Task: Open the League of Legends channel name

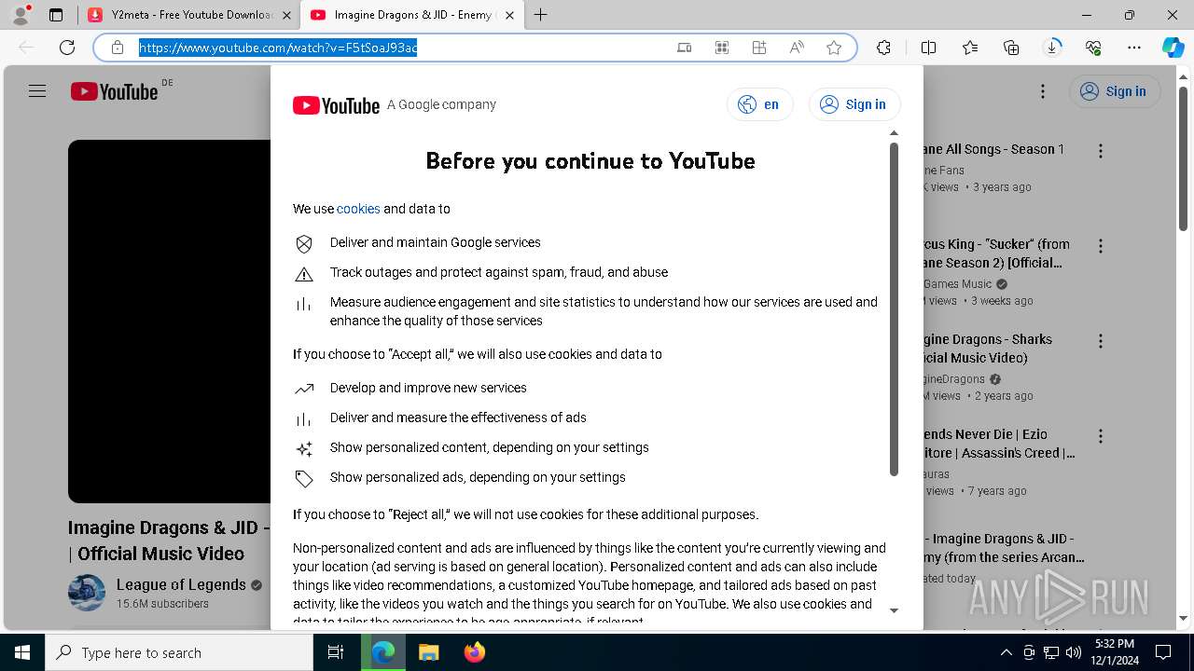Action: pyautogui.click(x=181, y=585)
